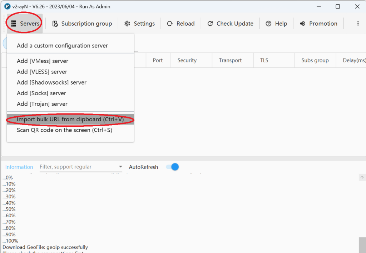Choose Add [VMess] server

click(x=42, y=61)
